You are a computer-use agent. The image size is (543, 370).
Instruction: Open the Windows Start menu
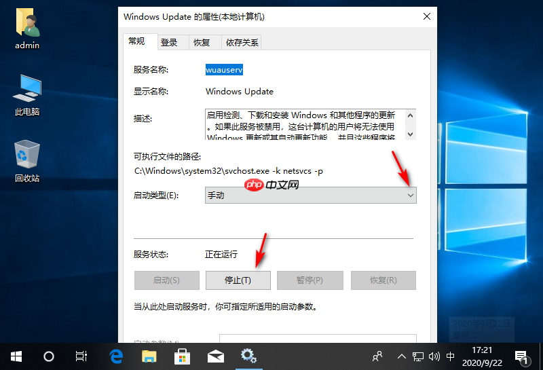(16, 356)
